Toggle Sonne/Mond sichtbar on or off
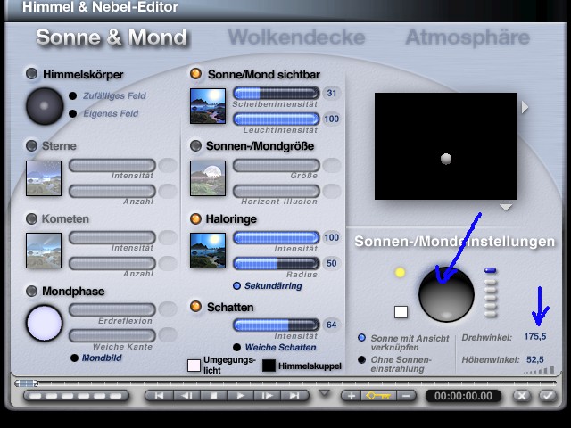The height and width of the screenshot is (428, 571). (195, 74)
